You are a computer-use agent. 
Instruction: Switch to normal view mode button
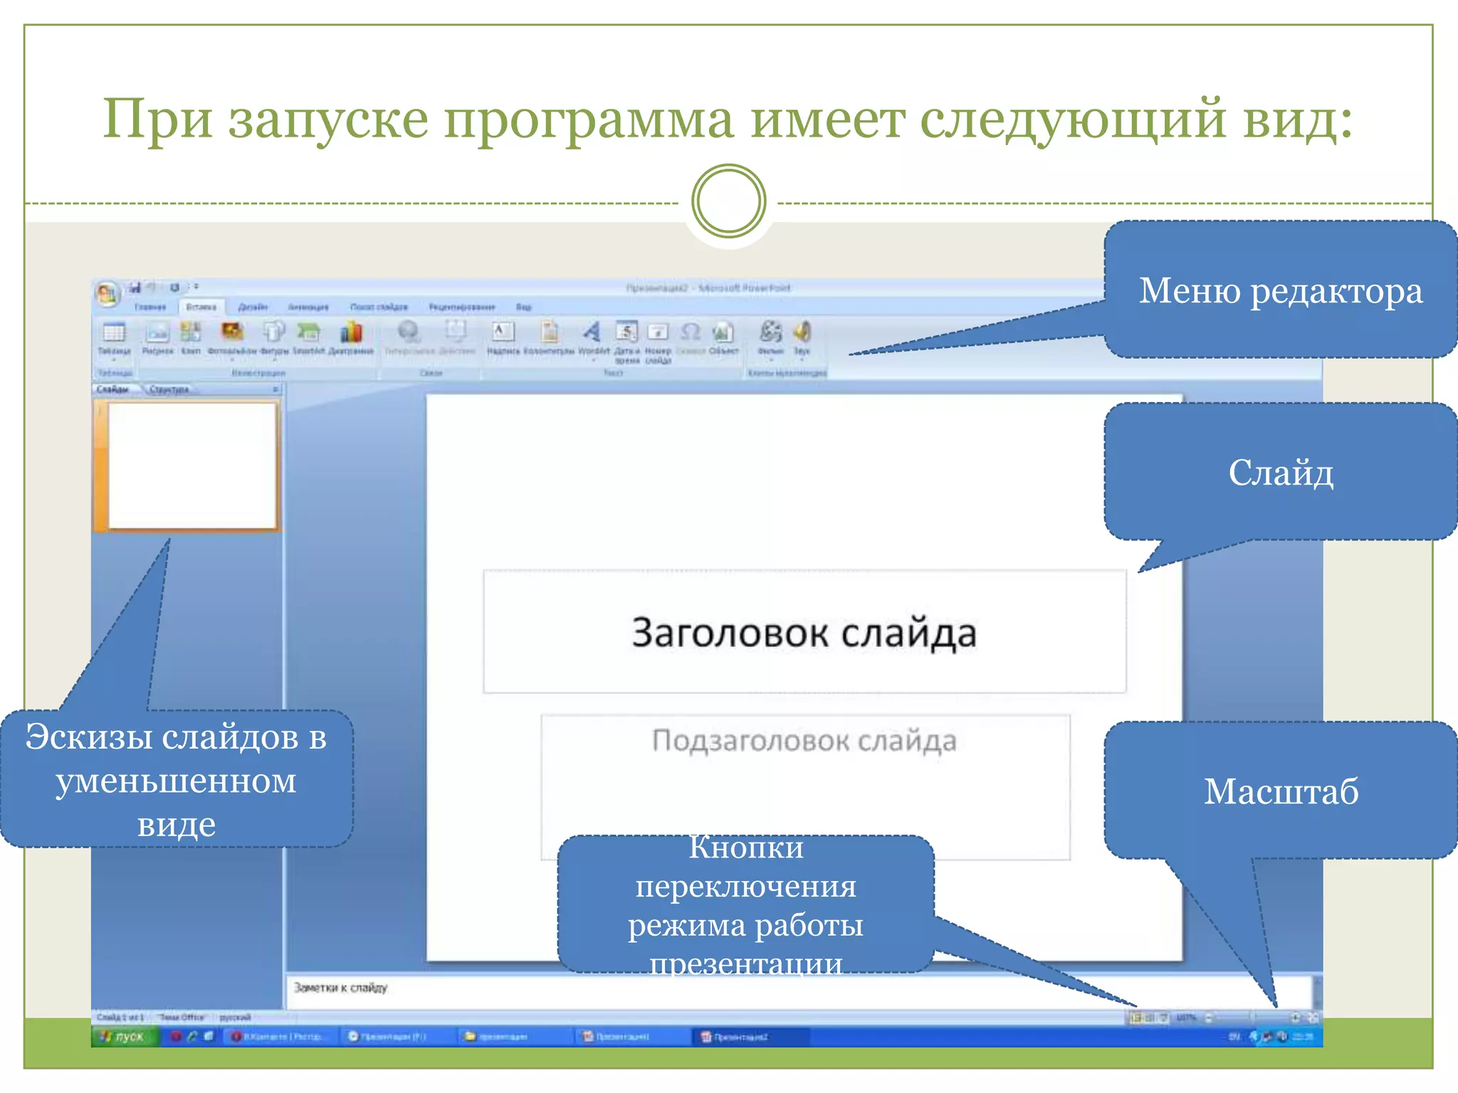[1135, 1018]
